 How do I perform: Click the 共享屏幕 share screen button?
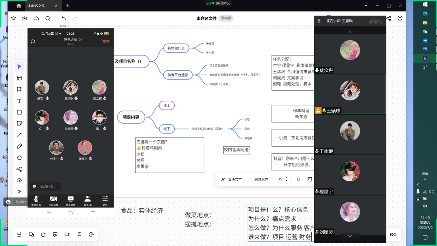(x=70, y=200)
